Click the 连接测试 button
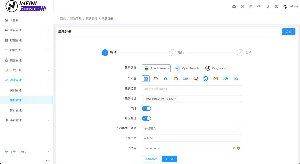The height and width of the screenshot is (164, 300). coord(151,159)
